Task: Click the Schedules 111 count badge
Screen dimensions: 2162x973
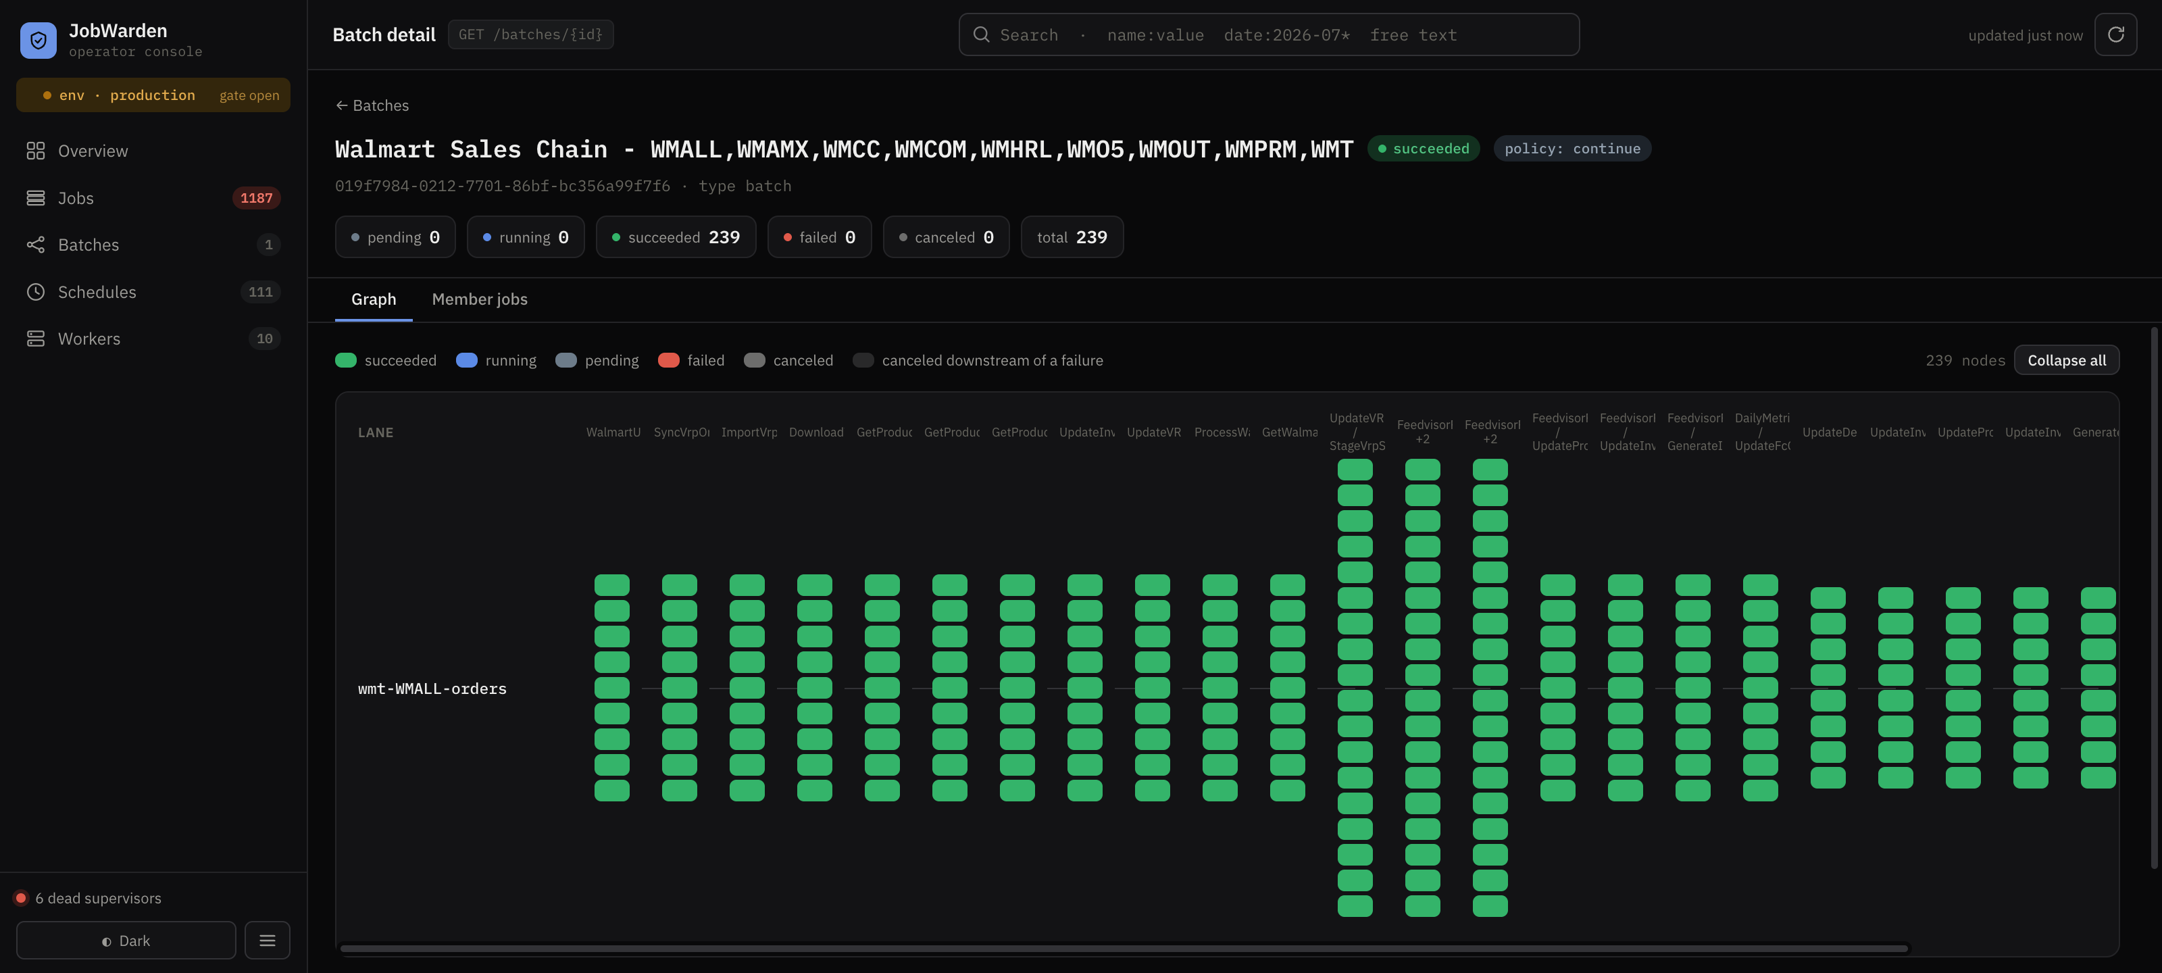Action: coord(260,292)
